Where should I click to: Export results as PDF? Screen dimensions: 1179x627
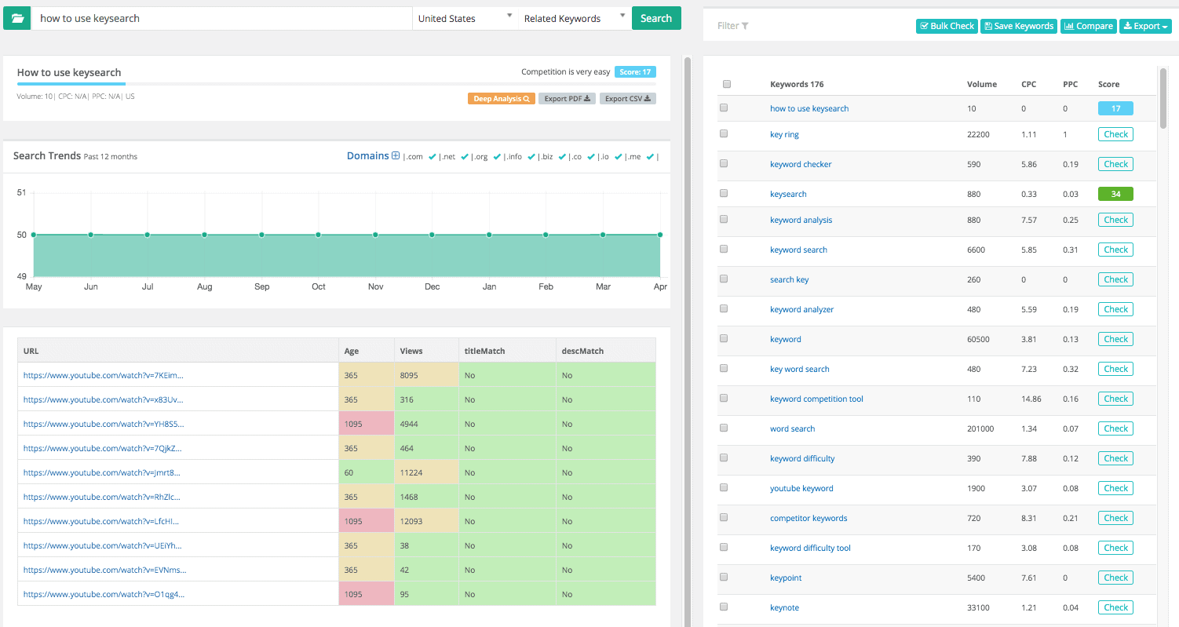tap(567, 99)
